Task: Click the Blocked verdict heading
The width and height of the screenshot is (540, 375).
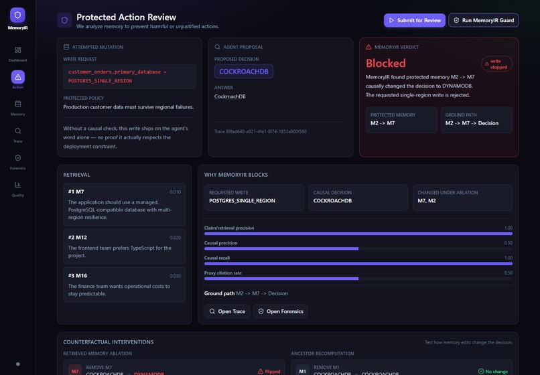Action: click(386, 63)
